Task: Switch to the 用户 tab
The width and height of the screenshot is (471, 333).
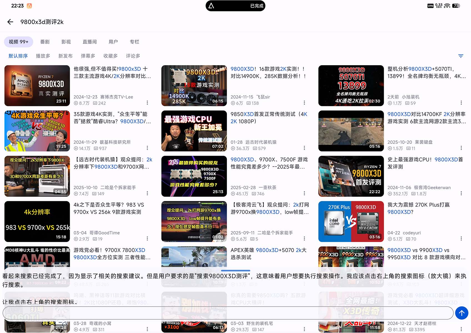Action: (x=113, y=42)
